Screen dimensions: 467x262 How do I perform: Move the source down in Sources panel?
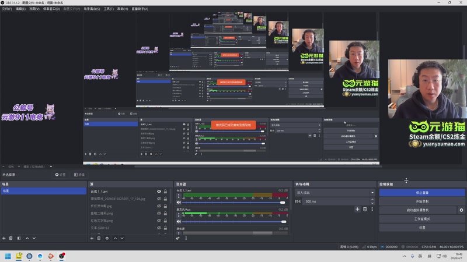coord(122,238)
